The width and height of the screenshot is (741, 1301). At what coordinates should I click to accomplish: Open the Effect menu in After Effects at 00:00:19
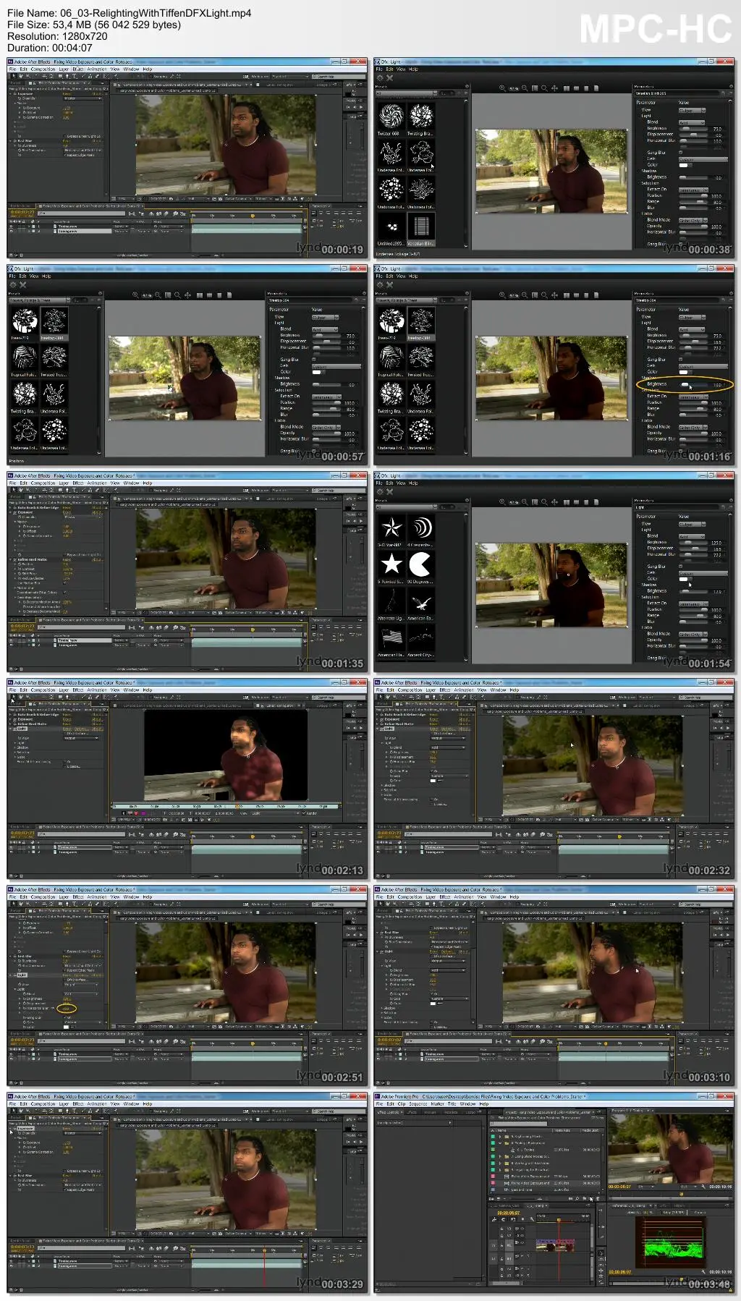78,69
